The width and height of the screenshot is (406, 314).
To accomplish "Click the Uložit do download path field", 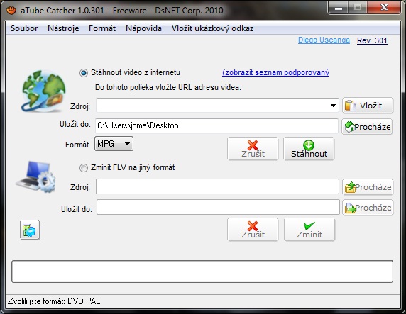I will click(216, 126).
